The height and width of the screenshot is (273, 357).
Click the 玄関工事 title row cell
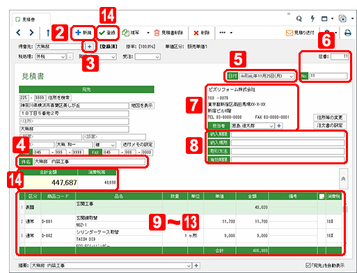click(119, 204)
